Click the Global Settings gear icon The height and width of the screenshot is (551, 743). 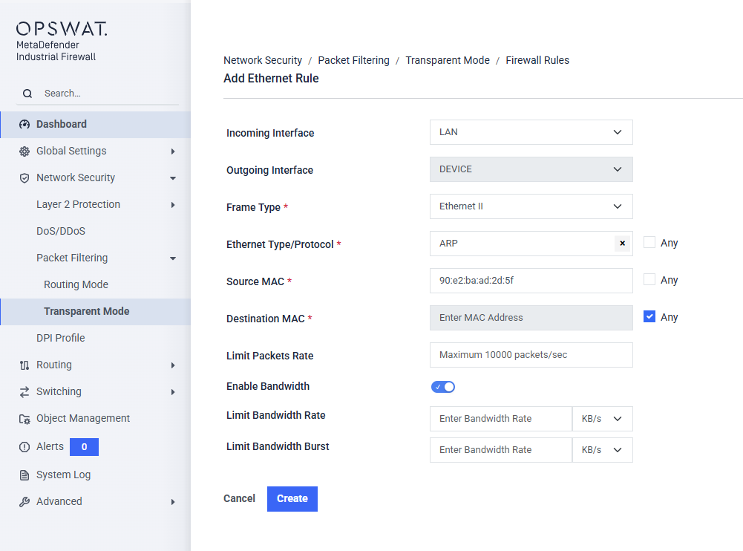(x=24, y=151)
